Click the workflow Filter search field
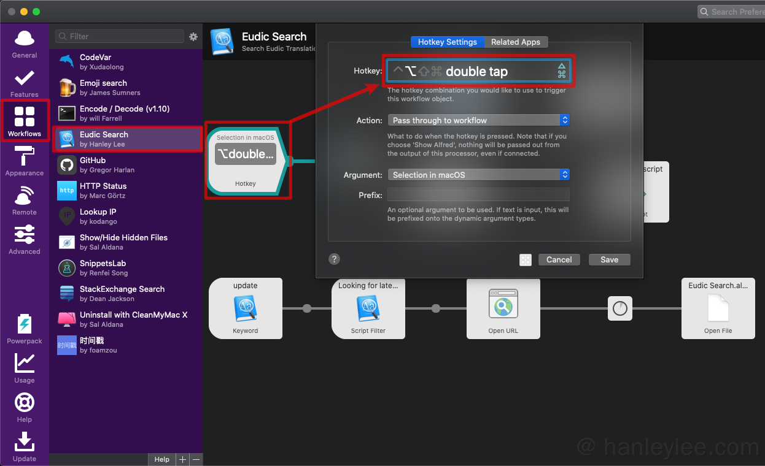The height and width of the screenshot is (466, 765). click(x=120, y=36)
